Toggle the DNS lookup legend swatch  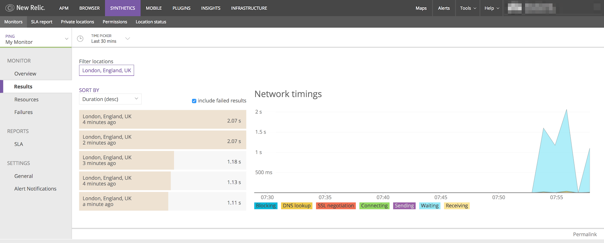click(x=297, y=206)
